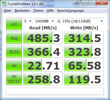This screenshot has width=110, height=100.
Task: Click the empty comment field at the bottom
Action: coord(55,91)
